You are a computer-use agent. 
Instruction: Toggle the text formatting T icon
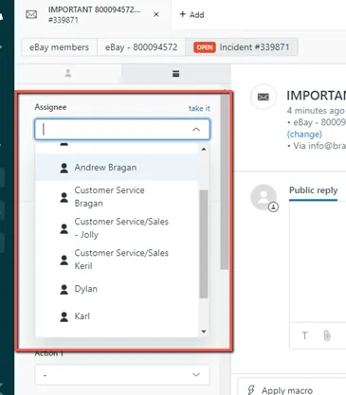[304, 335]
